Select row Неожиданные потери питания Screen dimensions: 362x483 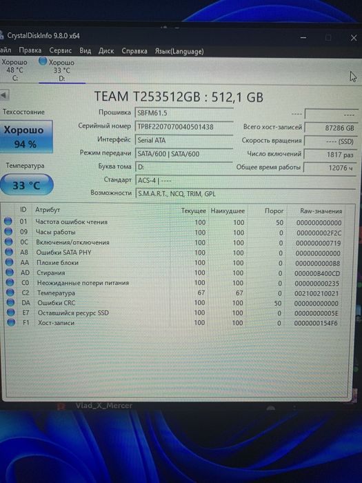173,283
